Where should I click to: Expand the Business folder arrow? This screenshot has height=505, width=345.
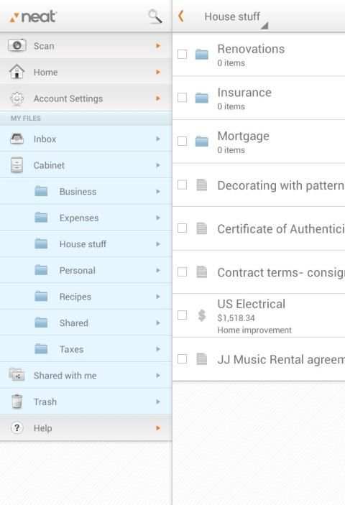pos(158,191)
